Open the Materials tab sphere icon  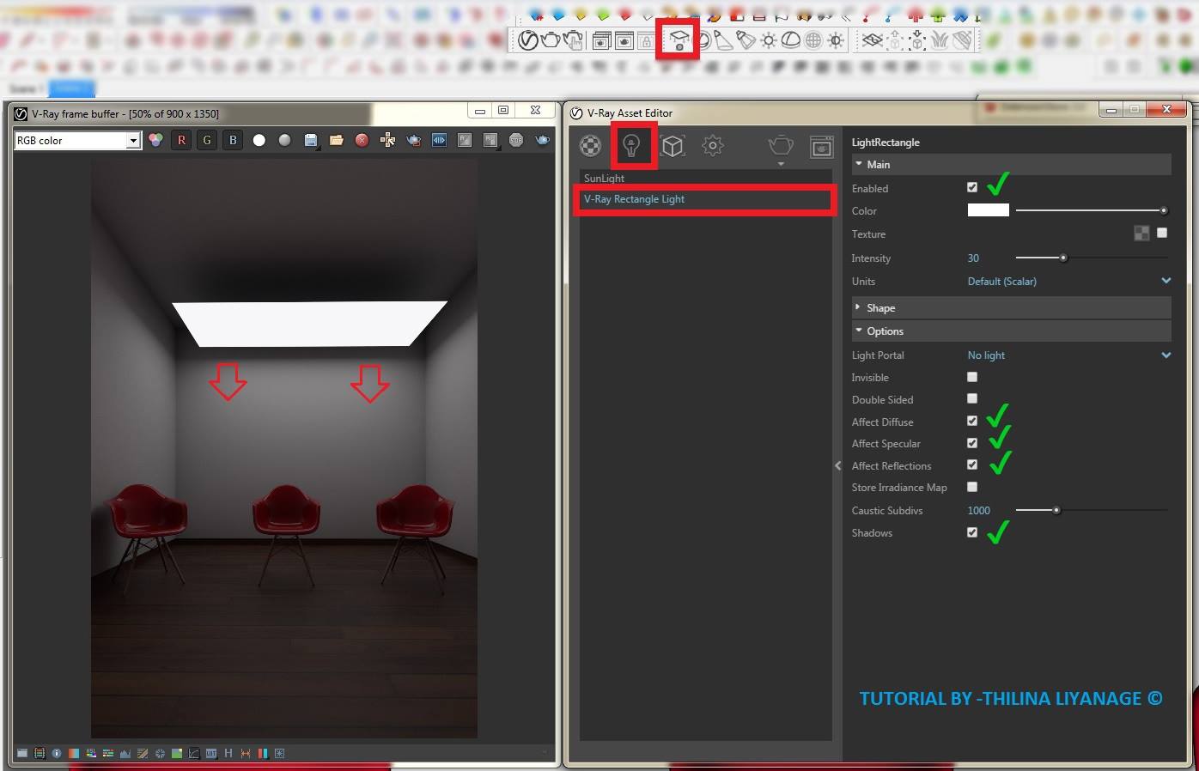[x=591, y=146]
